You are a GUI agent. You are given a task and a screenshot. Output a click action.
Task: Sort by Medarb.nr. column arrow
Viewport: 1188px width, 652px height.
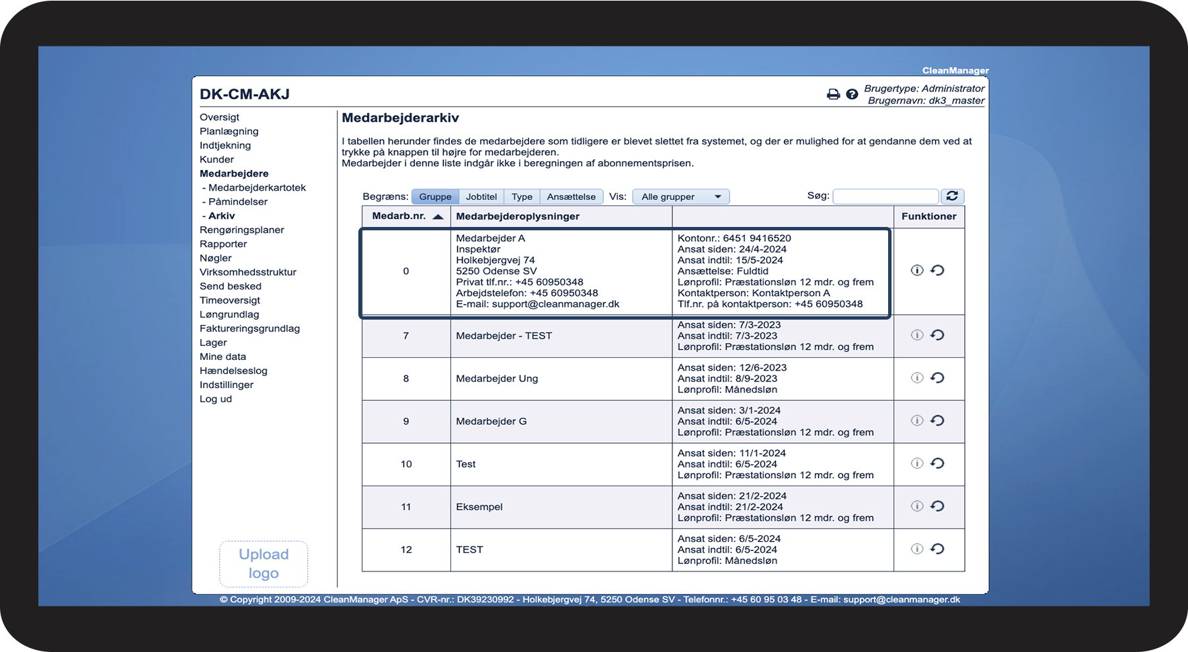point(438,216)
